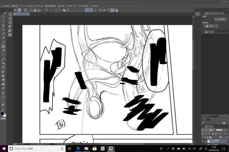This screenshot has width=229, height=152.
Task: Click the New file icon
Action: tap(31, 10)
